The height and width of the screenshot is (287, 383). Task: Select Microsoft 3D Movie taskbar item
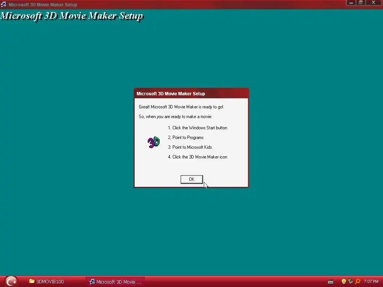(x=115, y=282)
